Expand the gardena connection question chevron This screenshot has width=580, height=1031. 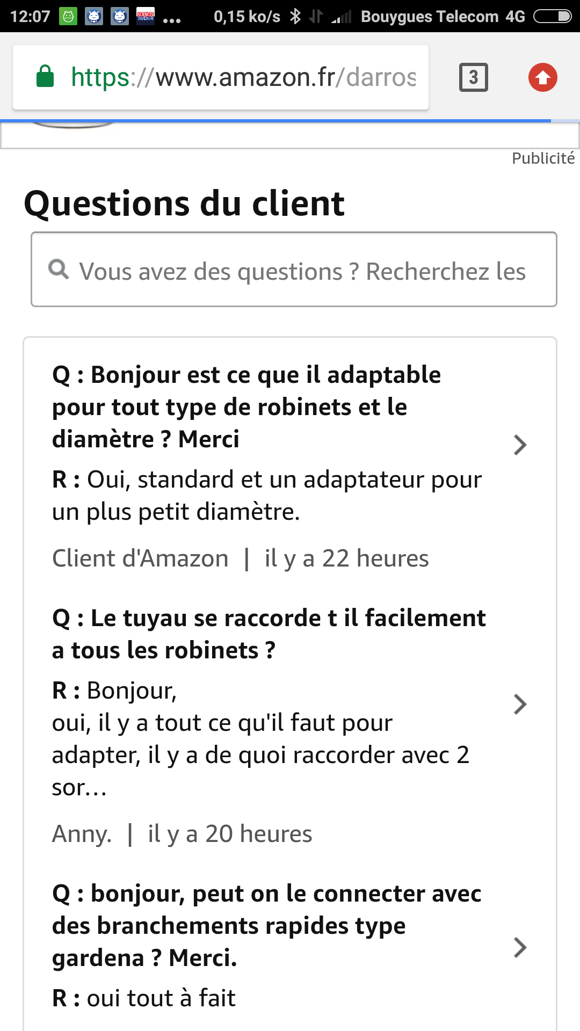[x=519, y=947]
